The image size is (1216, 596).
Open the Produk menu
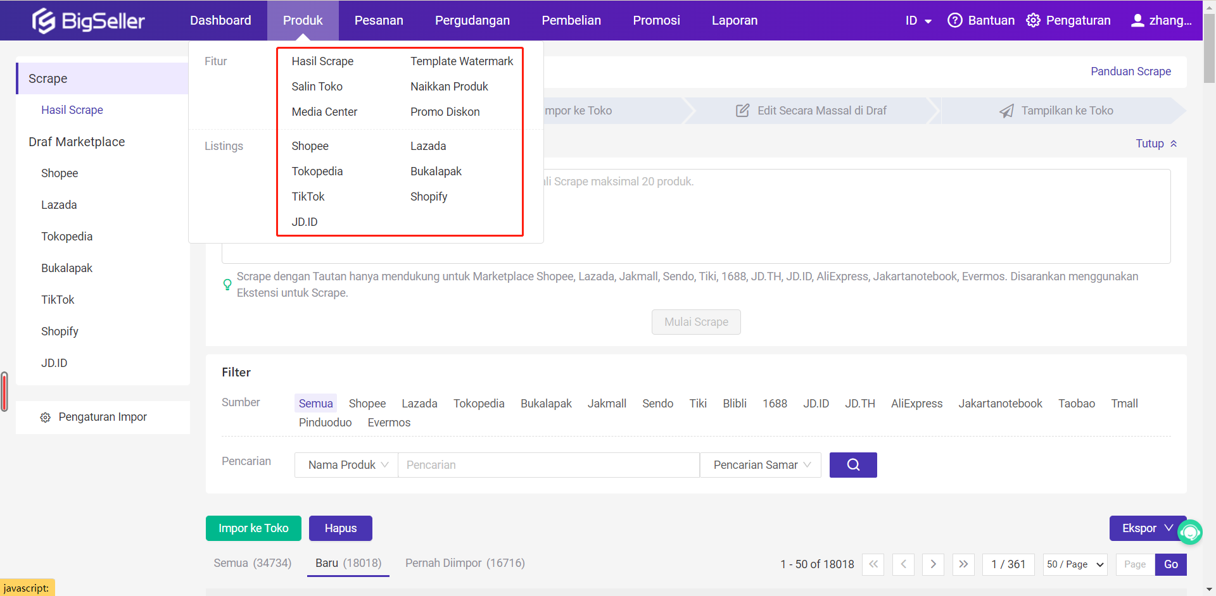coord(303,20)
